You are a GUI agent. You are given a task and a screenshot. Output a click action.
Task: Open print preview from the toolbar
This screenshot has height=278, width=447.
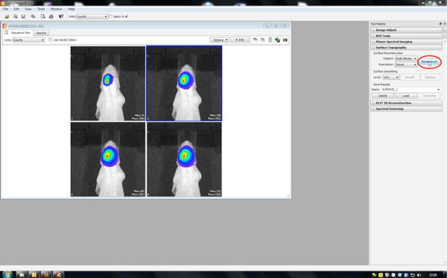pos(42,16)
